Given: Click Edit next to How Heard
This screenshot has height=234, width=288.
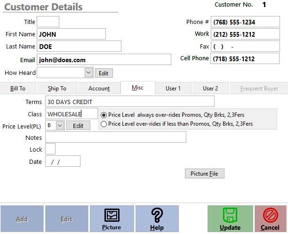Looking at the screenshot, I should pos(104,73).
